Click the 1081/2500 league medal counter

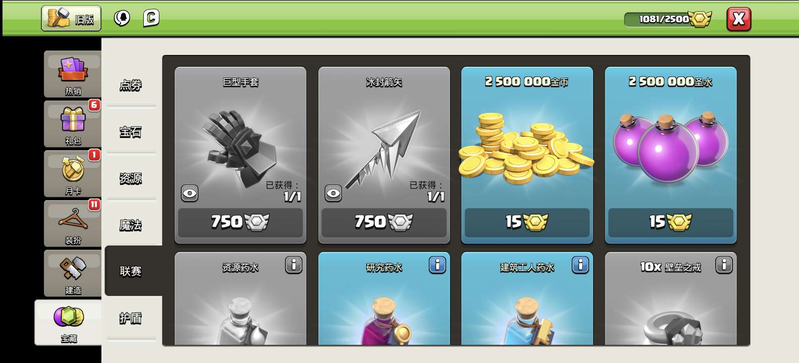pos(667,19)
